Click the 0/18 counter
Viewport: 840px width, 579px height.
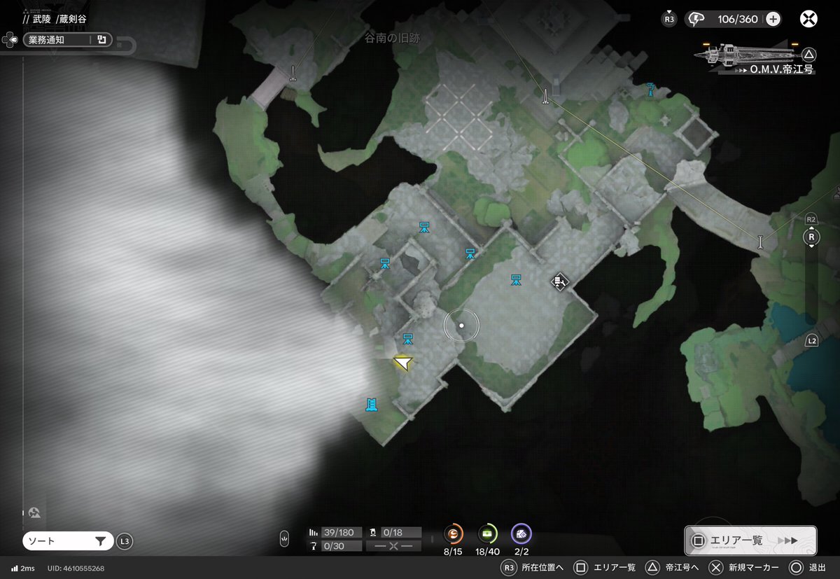[x=395, y=533]
